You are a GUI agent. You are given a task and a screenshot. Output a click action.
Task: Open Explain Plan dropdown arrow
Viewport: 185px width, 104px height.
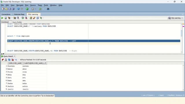[12, 18]
